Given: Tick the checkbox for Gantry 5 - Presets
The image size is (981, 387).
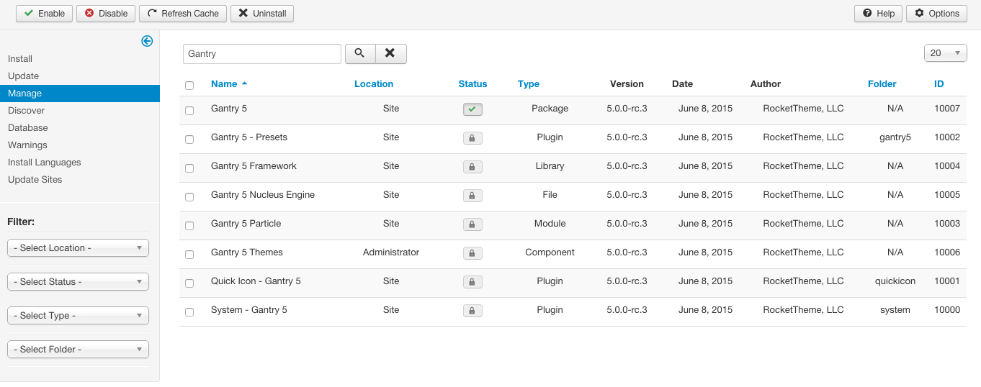Looking at the screenshot, I should click(189, 140).
